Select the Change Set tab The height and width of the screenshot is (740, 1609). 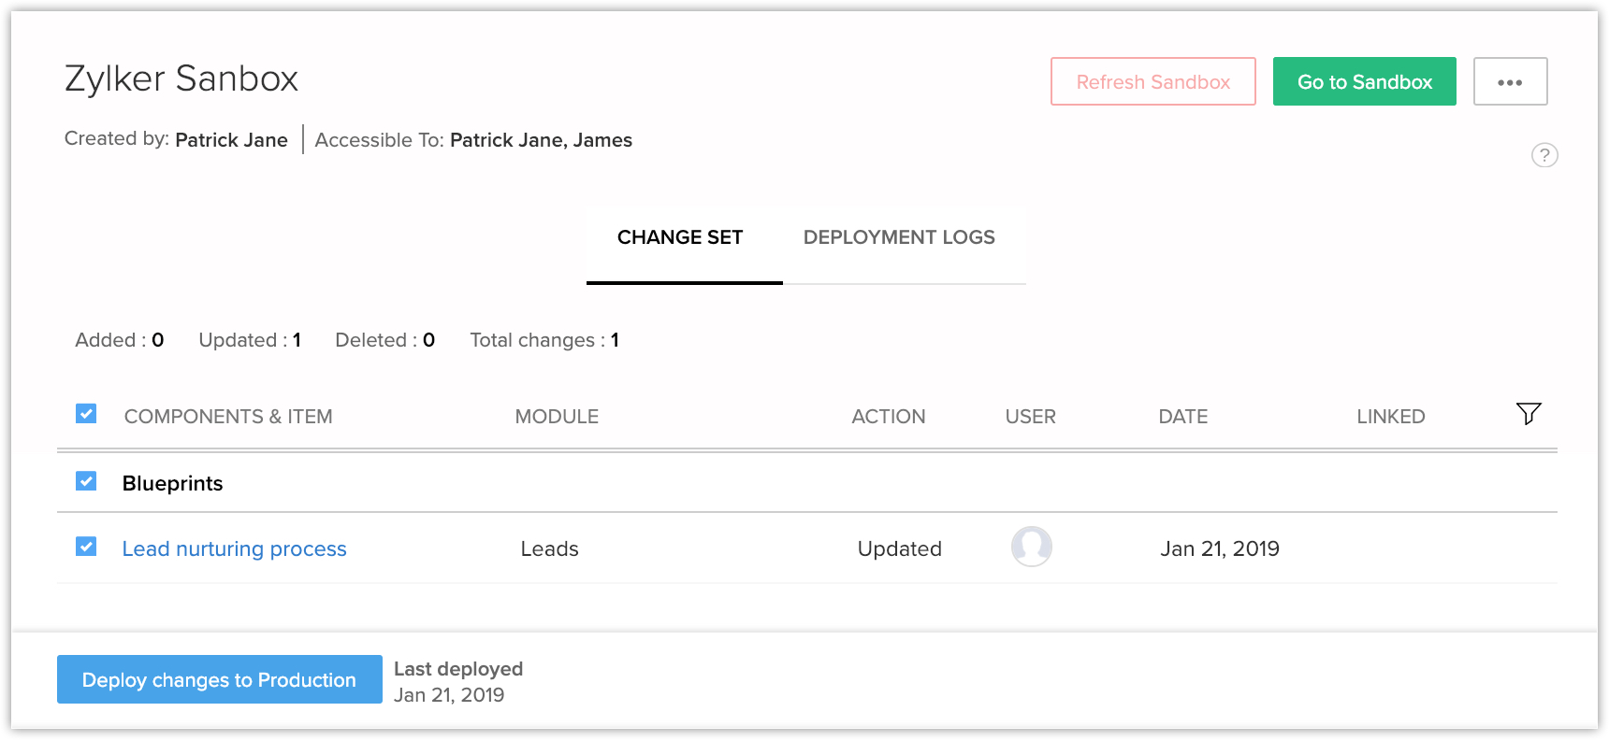click(680, 237)
